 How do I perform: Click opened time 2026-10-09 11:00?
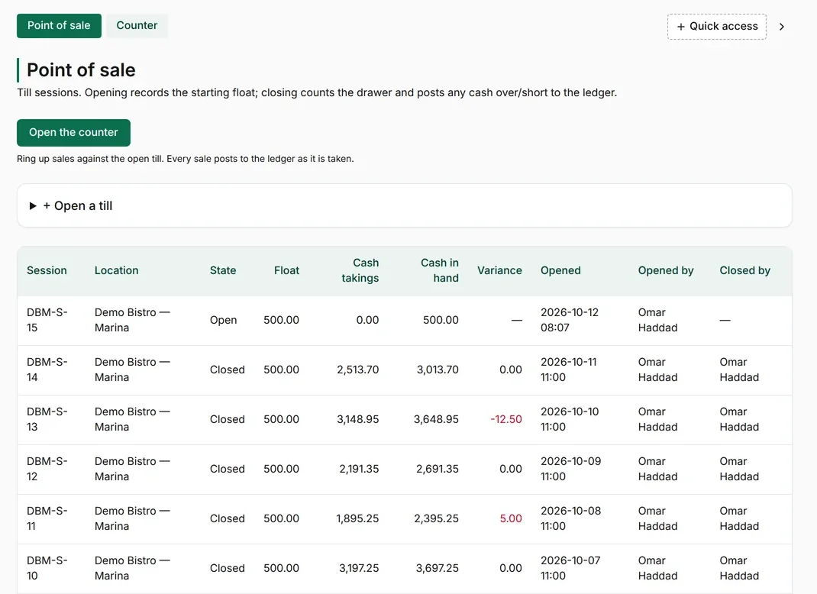570,469
